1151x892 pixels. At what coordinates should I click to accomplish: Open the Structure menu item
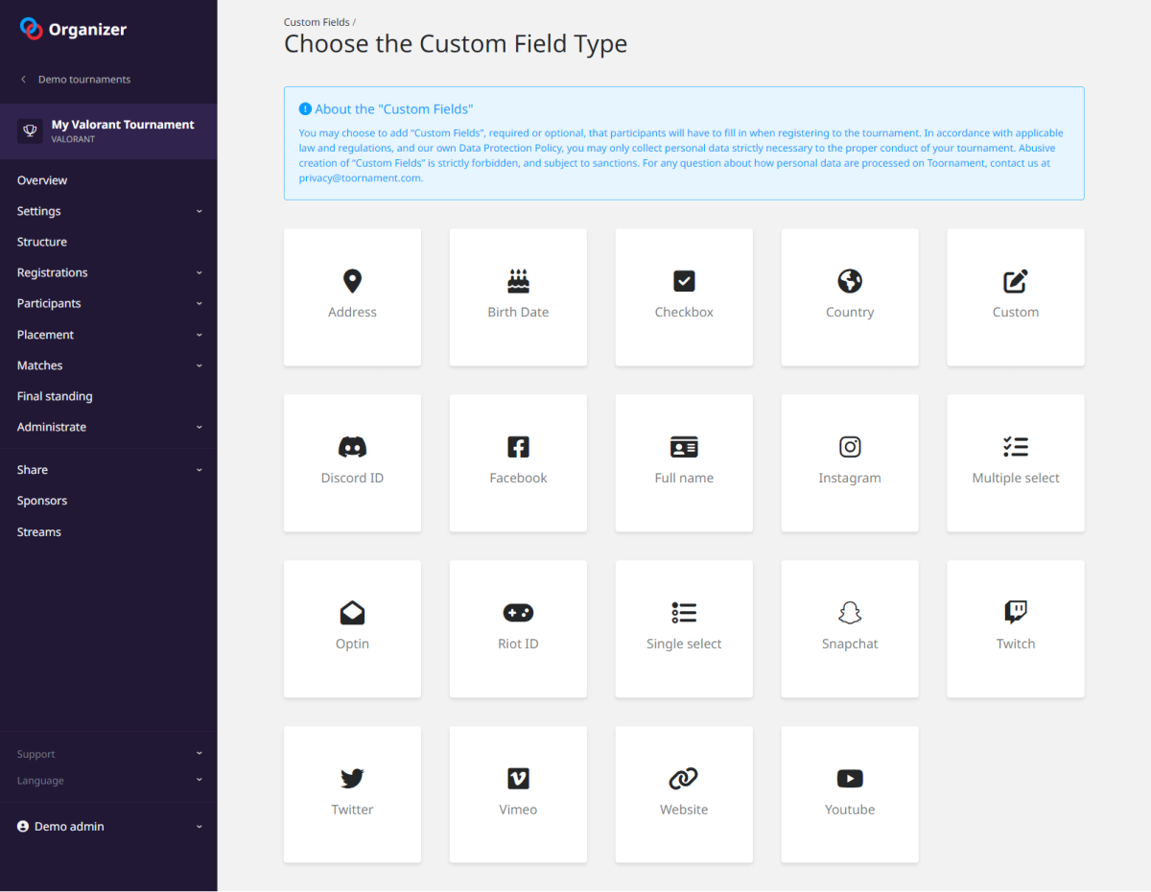pos(42,242)
